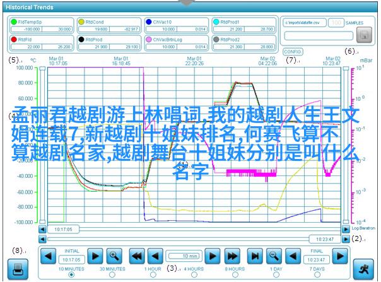Select the 1 HOUR radio button
The width and height of the screenshot is (381, 282).
point(153,274)
